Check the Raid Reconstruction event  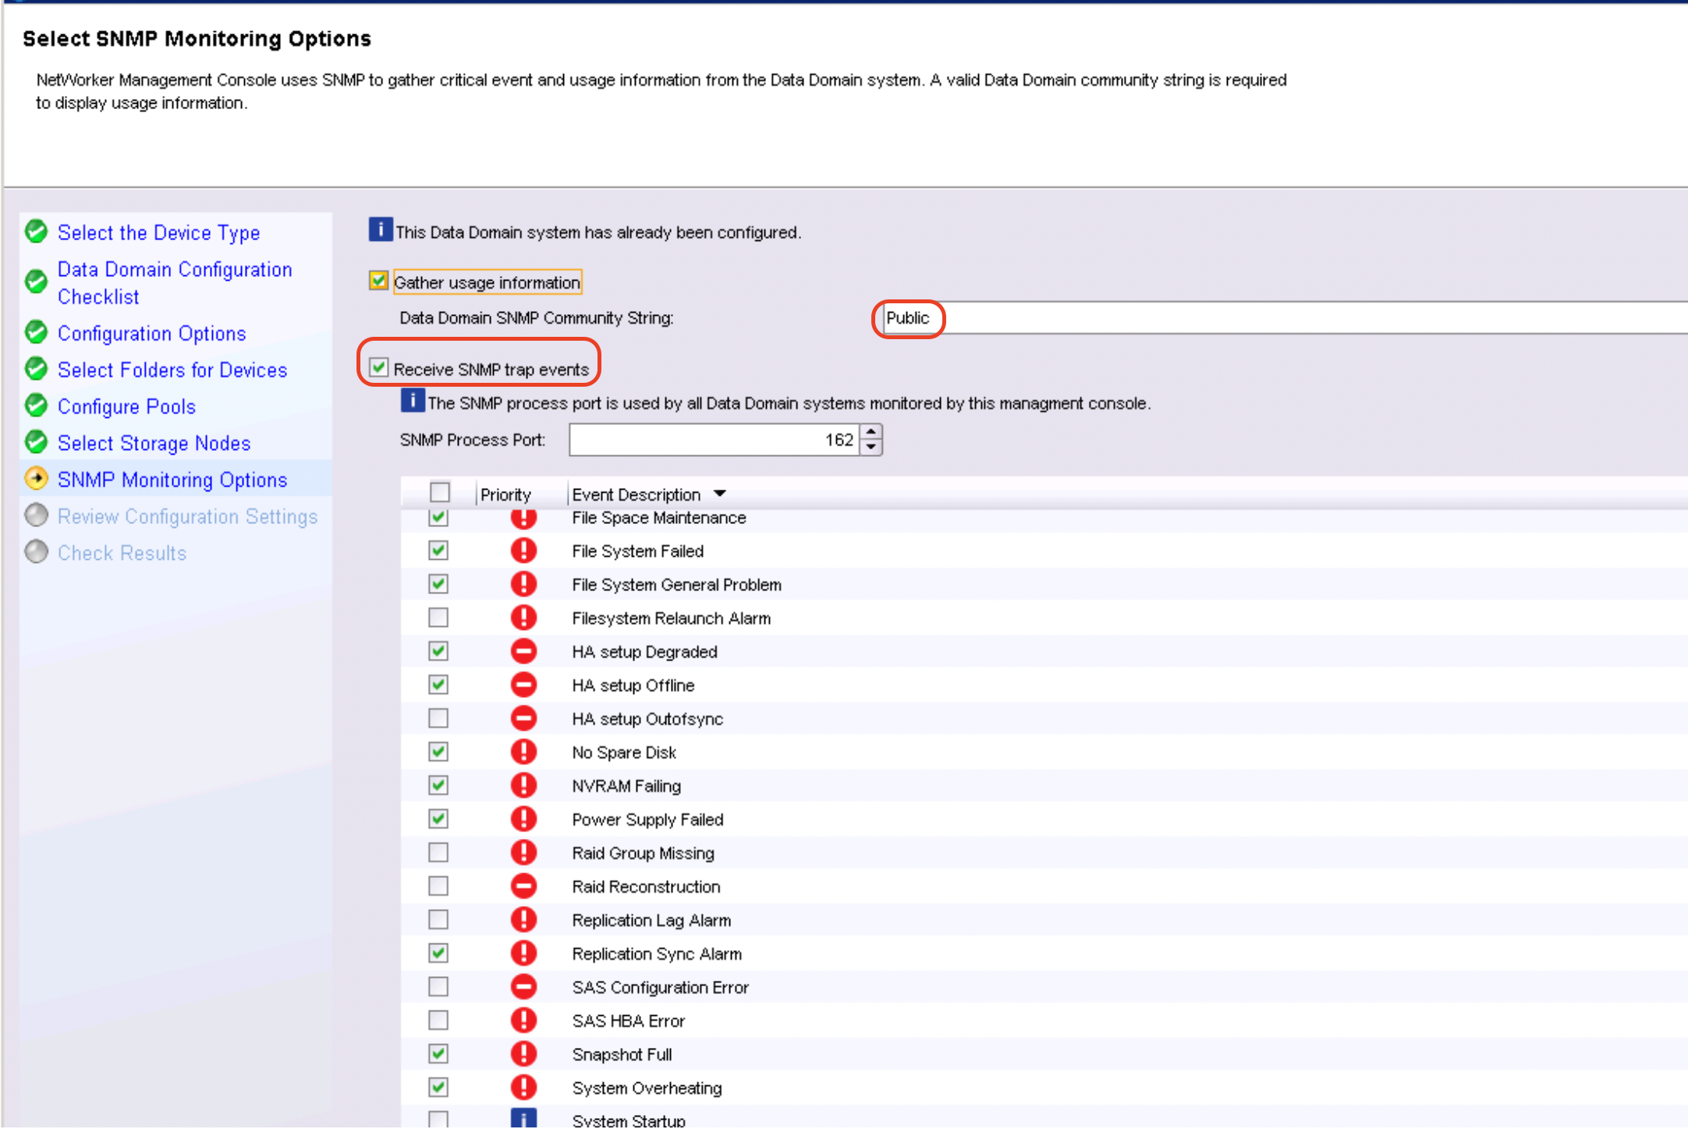(438, 886)
